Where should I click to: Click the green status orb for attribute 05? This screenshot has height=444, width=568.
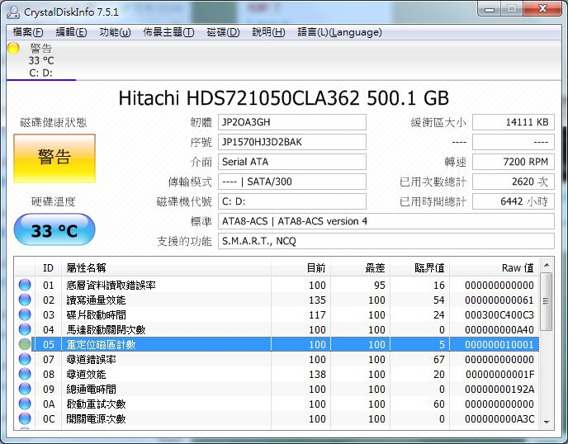tap(25, 344)
